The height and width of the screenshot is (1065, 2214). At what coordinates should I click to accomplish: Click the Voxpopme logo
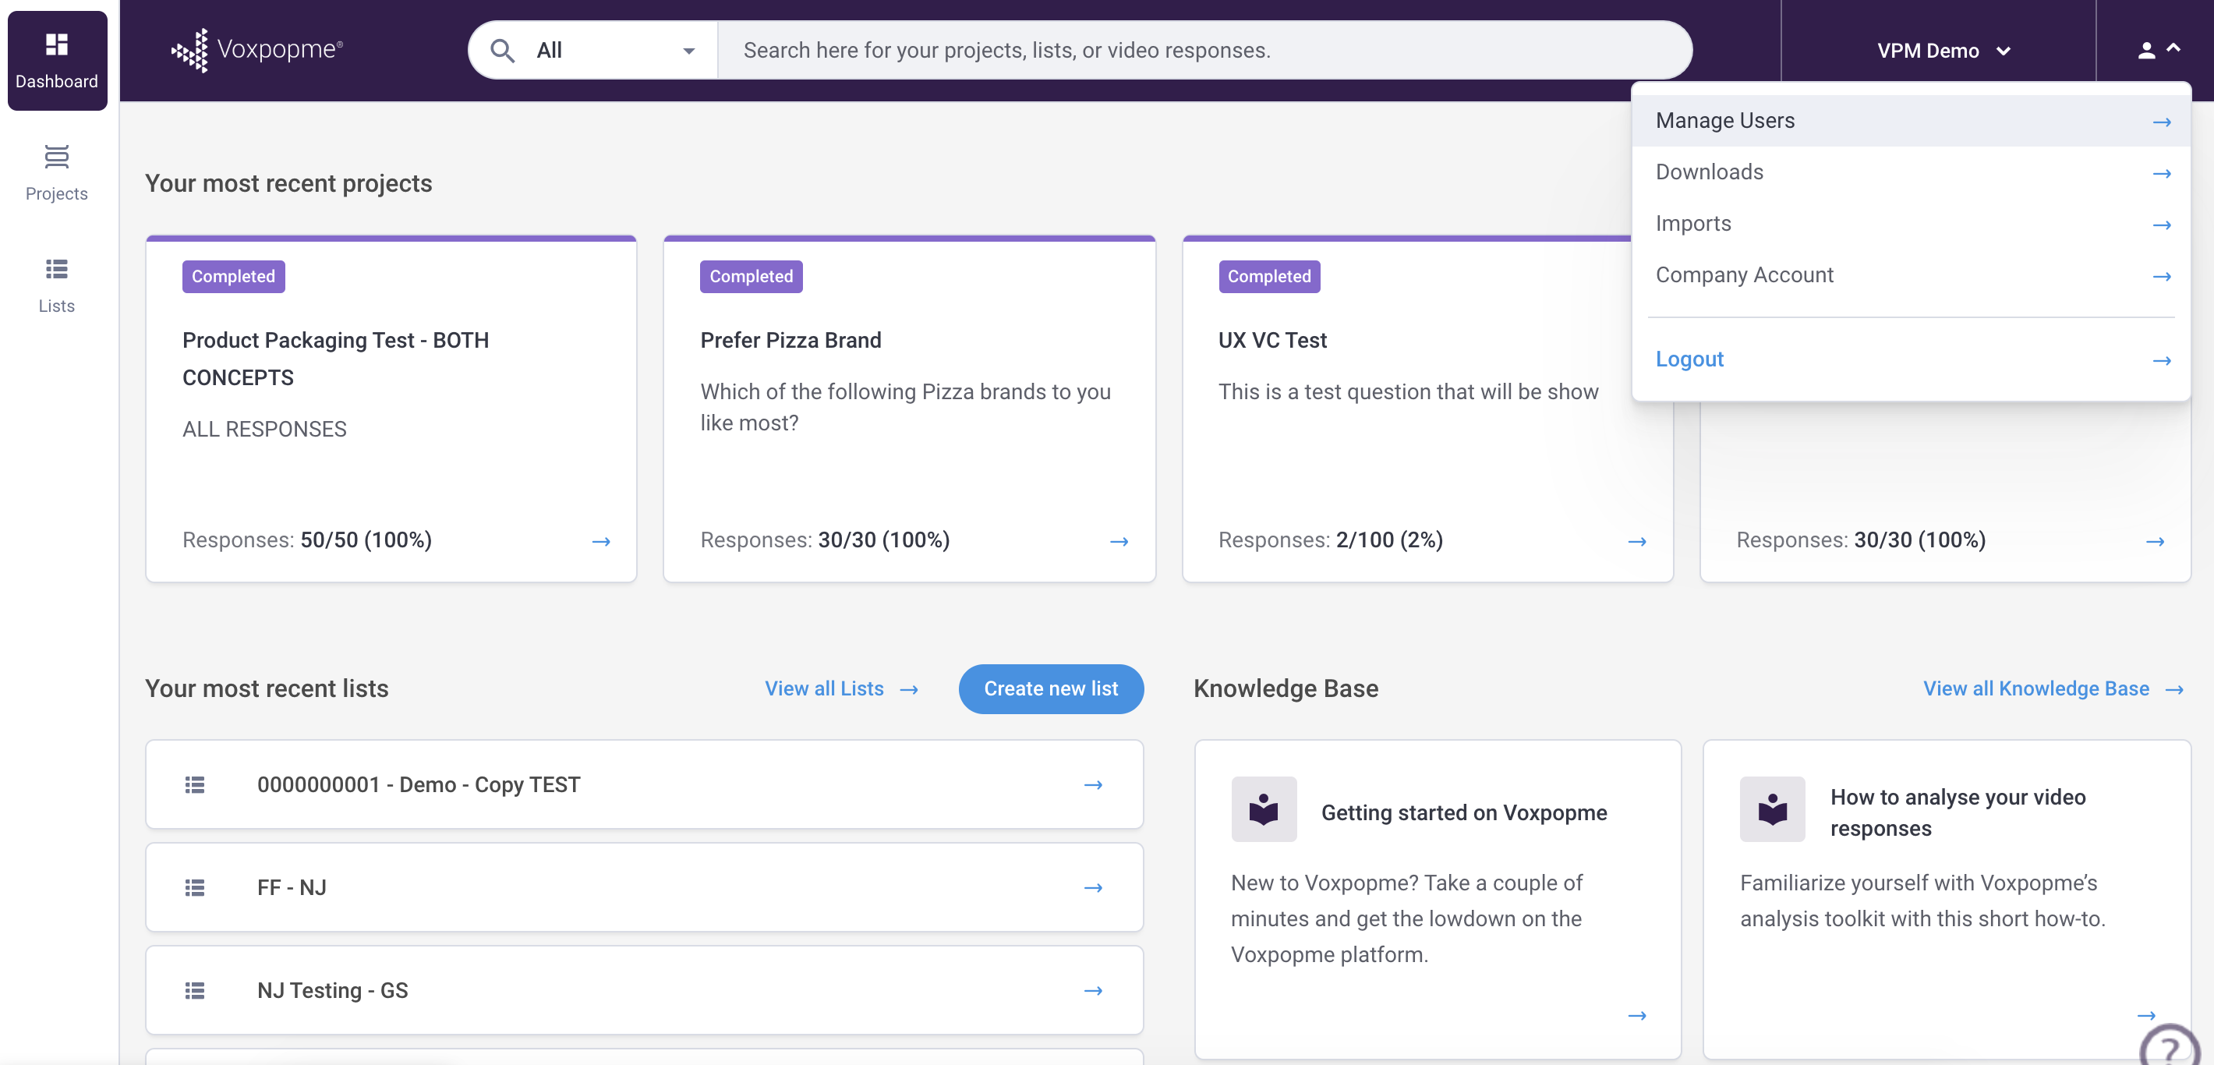pos(257,50)
